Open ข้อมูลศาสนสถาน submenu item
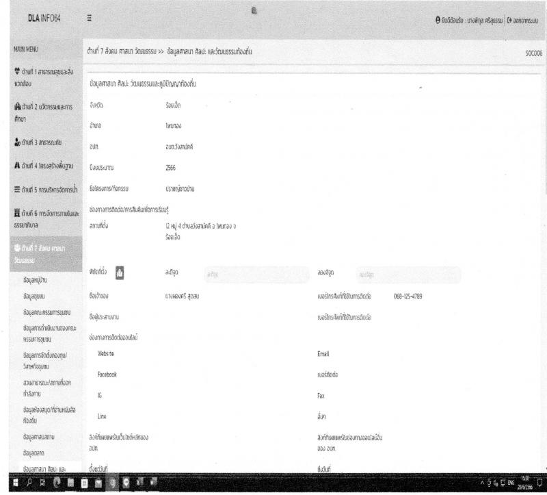 pos(39,437)
